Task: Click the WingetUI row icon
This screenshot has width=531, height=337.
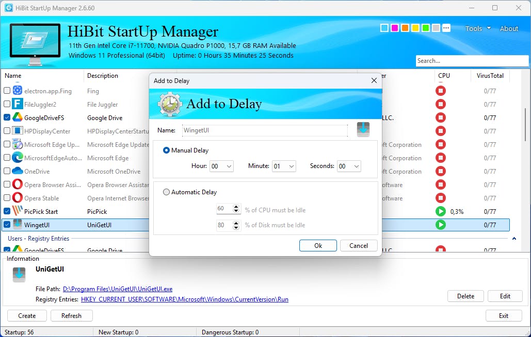Action: (17, 224)
